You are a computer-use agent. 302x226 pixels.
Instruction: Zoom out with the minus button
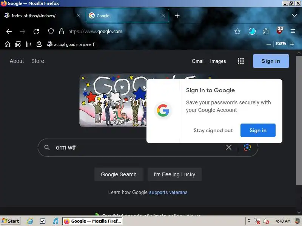pos(269,44)
